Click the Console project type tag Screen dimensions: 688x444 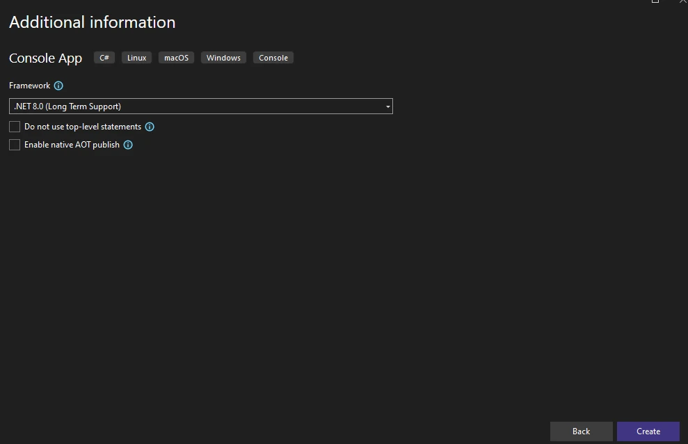(x=273, y=58)
